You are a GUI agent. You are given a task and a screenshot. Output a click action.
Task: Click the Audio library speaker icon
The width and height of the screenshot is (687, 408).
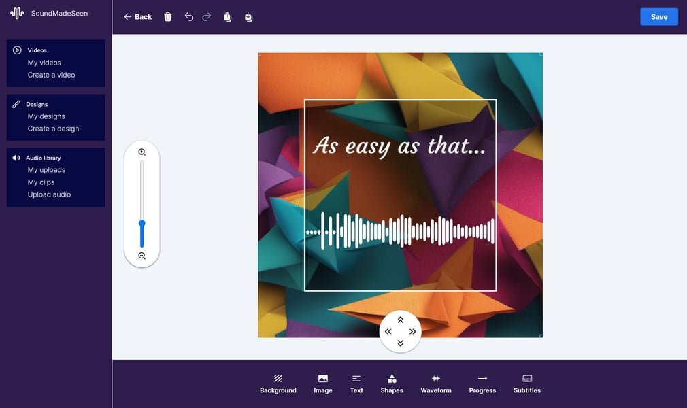(x=16, y=158)
